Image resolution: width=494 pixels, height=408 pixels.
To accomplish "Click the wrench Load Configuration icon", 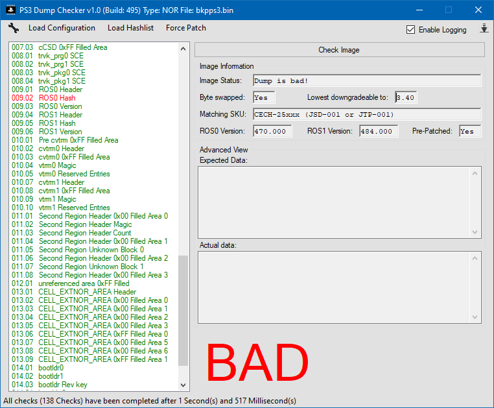I will click(14, 28).
